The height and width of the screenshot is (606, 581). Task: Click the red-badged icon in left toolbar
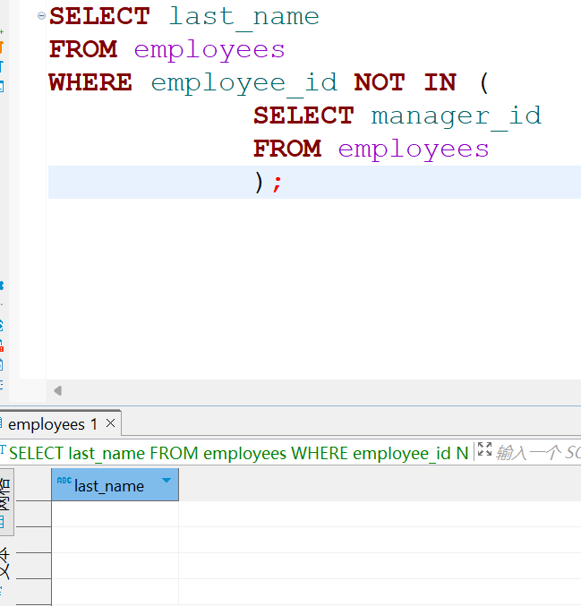pyautogui.click(x=2, y=344)
